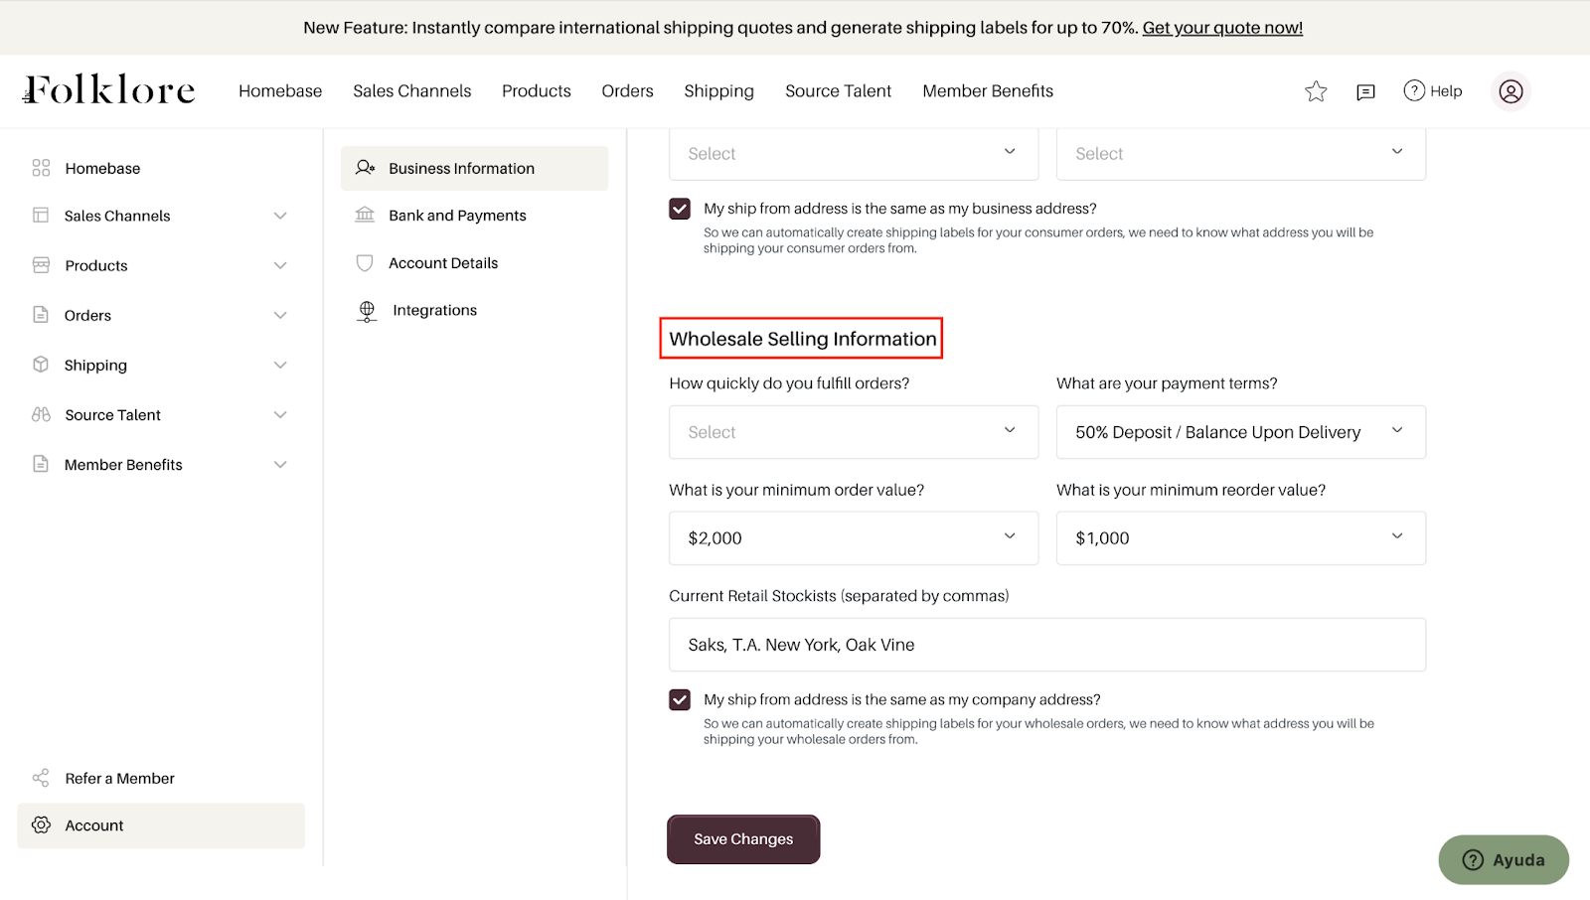1590x900 pixels.
Task: Uncheck ship from same as business address
Action: point(680,209)
